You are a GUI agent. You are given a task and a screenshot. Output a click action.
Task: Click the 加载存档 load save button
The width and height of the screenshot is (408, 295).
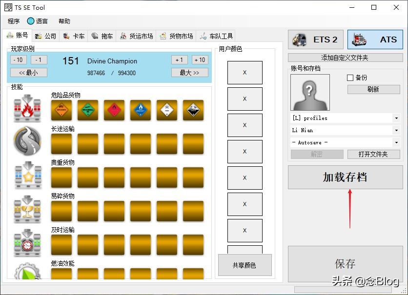pyautogui.click(x=345, y=178)
